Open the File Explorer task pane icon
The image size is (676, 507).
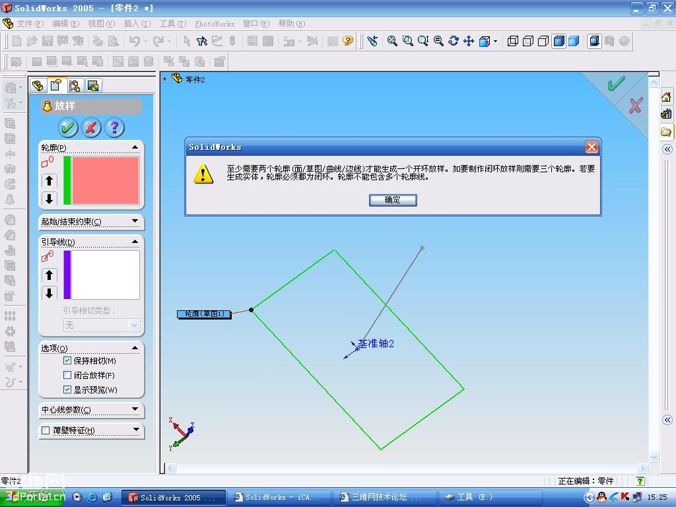point(666,131)
